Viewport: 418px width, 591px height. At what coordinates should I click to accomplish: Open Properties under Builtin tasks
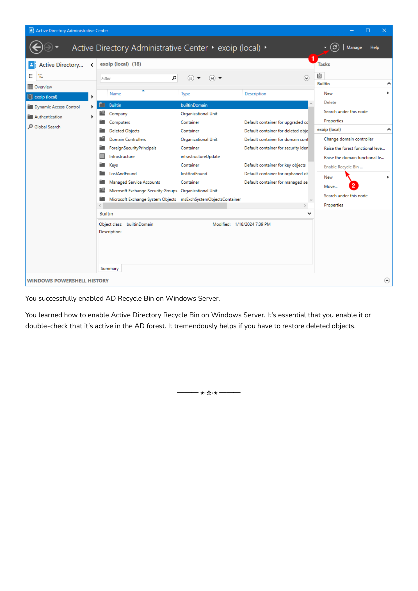[334, 121]
